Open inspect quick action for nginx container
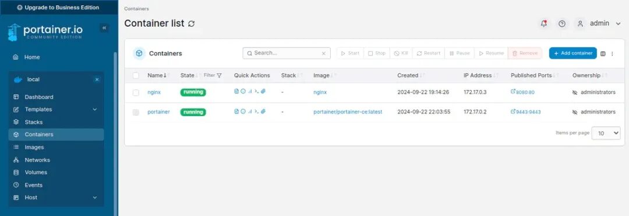This screenshot has width=629, height=216. click(243, 91)
